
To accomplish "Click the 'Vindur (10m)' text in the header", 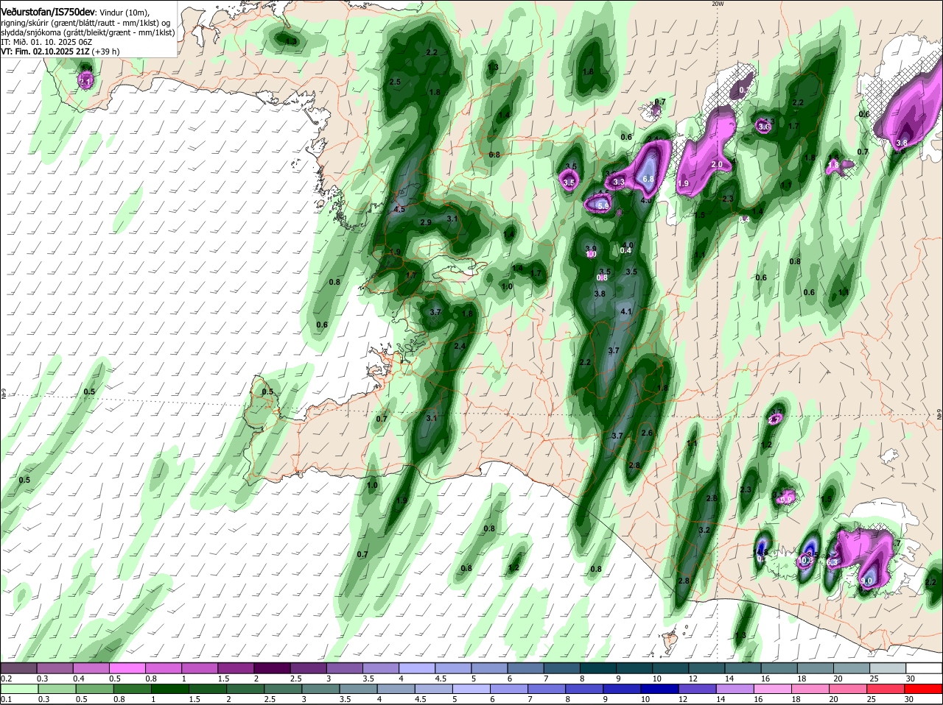I will point(125,13).
